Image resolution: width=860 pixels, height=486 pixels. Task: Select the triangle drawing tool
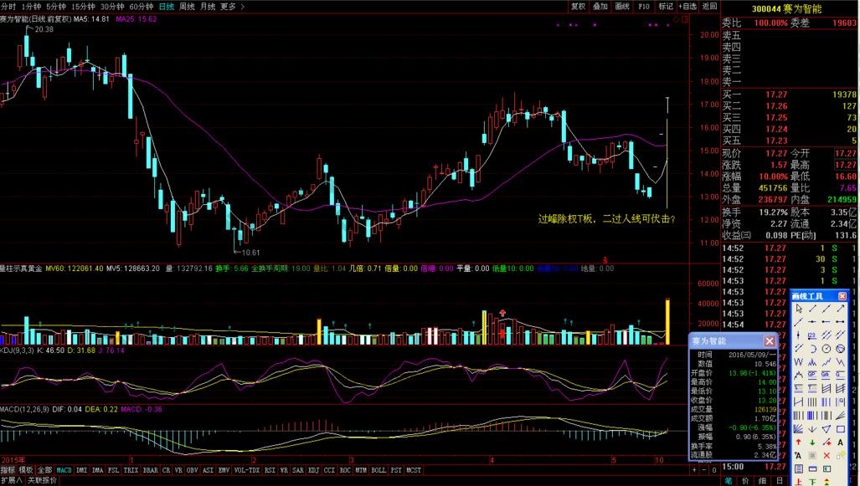827,427
